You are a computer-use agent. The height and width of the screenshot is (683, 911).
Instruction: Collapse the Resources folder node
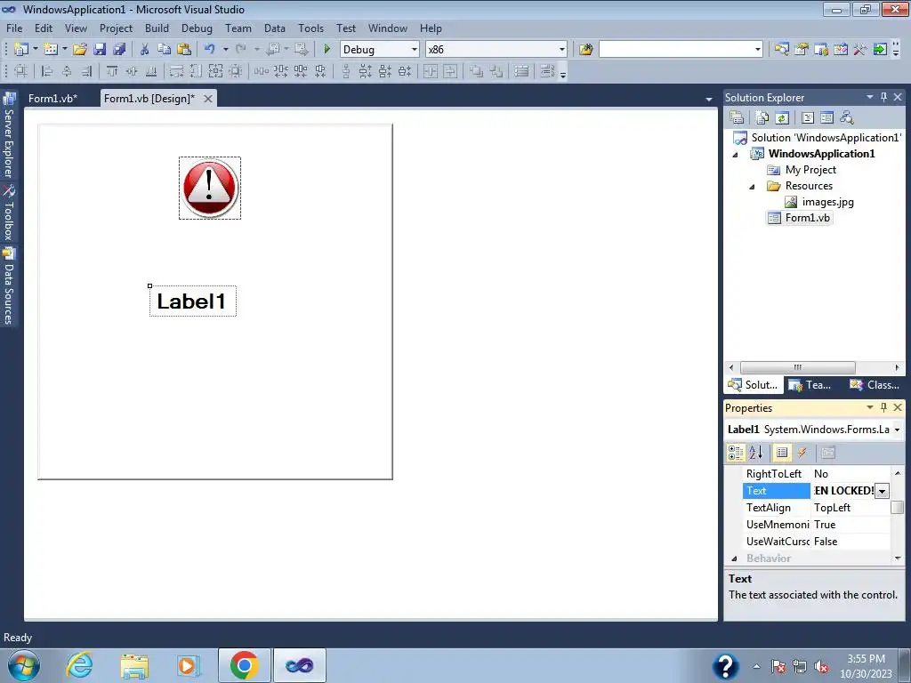tap(752, 187)
